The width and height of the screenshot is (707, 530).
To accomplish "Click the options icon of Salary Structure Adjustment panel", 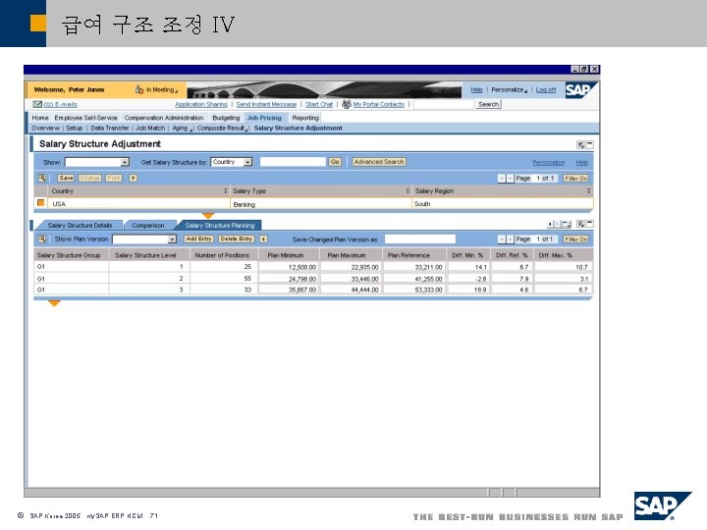I will 580,144.
